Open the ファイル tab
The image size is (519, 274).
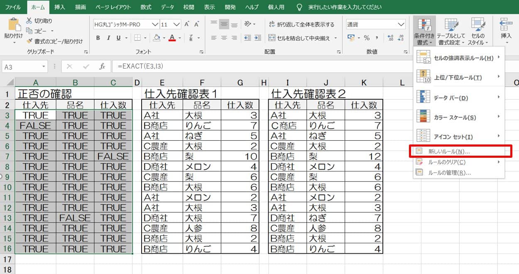(13, 7)
